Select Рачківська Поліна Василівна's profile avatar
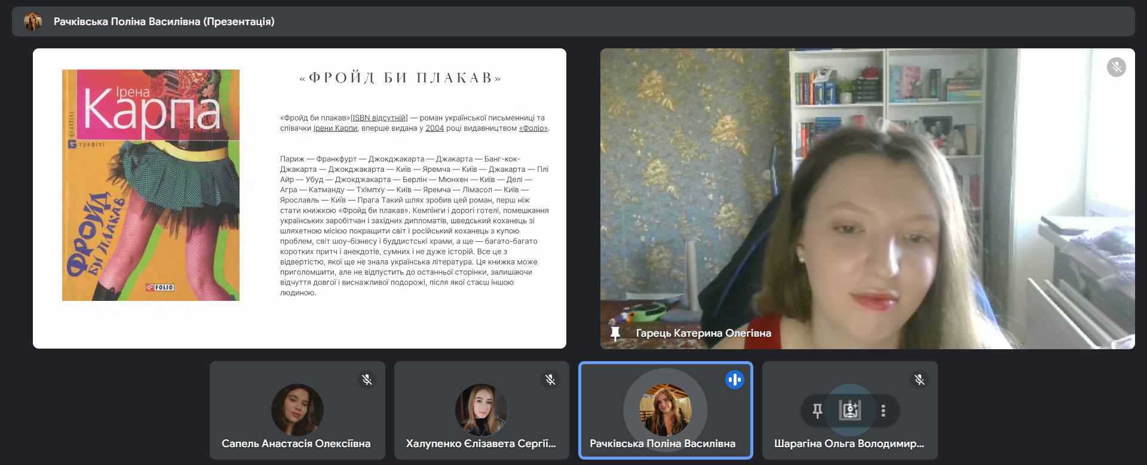The width and height of the screenshot is (1147, 465). (x=665, y=410)
